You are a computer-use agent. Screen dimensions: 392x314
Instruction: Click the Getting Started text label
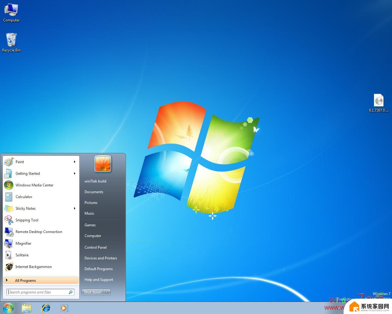[28, 174]
